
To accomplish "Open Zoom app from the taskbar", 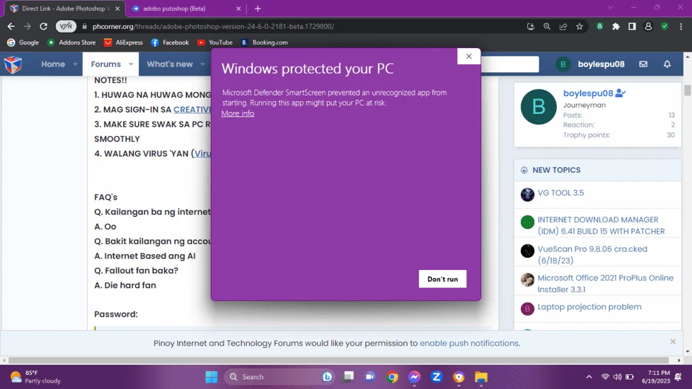I will pos(436,377).
